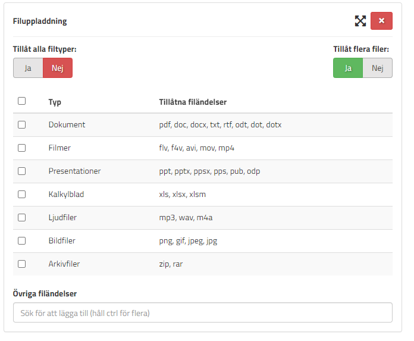Screen dimensions: 414x341
Task: Click the Typ column header
Action: pos(55,102)
